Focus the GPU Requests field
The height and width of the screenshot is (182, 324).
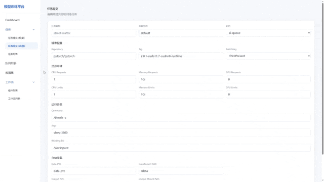(268, 79)
